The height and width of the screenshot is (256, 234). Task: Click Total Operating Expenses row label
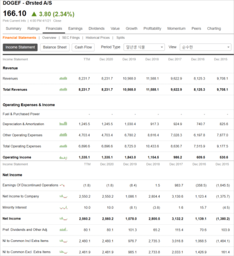[22, 146]
